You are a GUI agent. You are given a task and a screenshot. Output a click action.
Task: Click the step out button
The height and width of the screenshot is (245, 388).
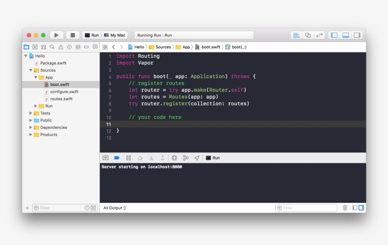pyautogui.click(x=163, y=157)
